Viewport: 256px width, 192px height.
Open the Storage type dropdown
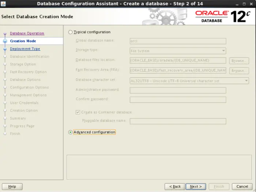[x=178, y=51]
